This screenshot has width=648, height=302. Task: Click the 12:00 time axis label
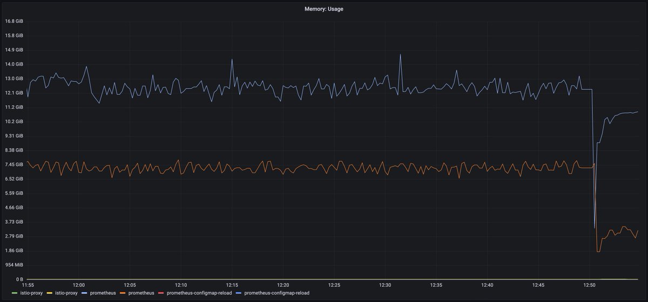point(79,285)
